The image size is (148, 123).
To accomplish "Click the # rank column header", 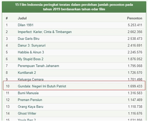I will tap(7, 18).
